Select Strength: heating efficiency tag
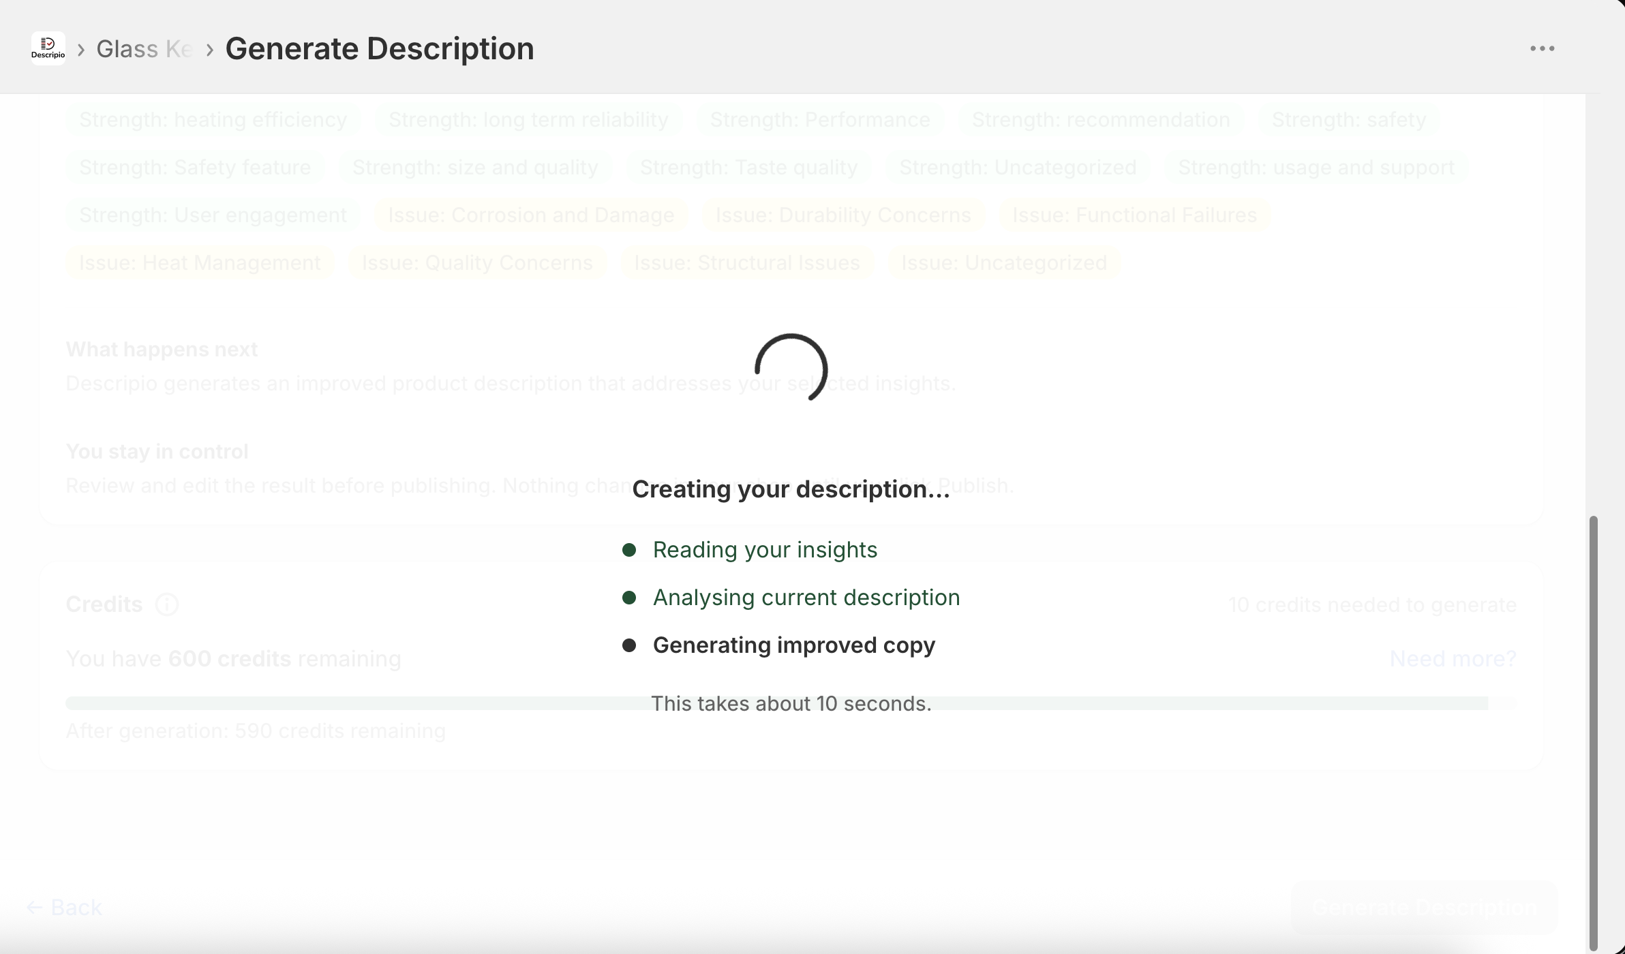 [x=213, y=120]
